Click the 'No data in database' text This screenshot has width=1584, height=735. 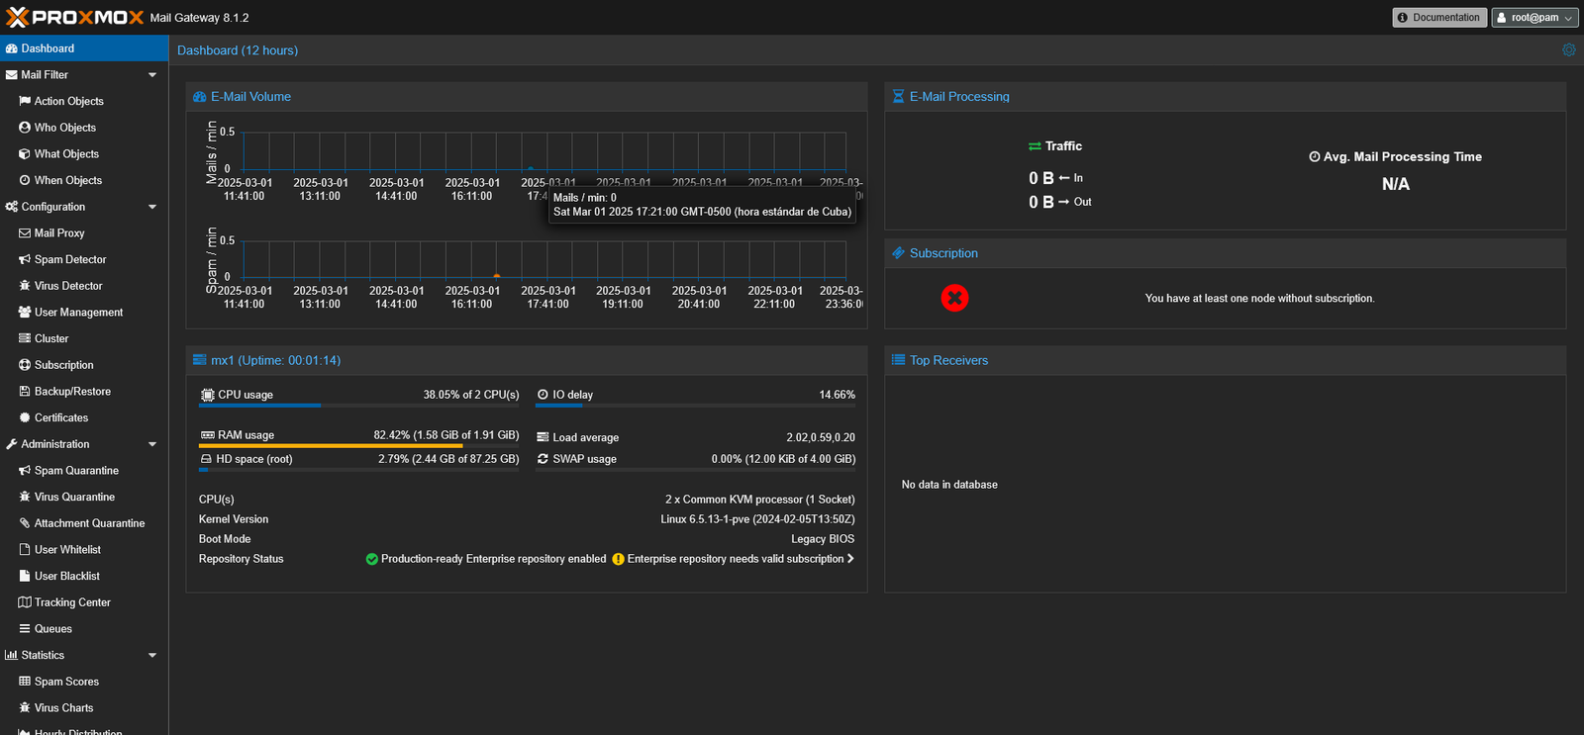pos(949,485)
